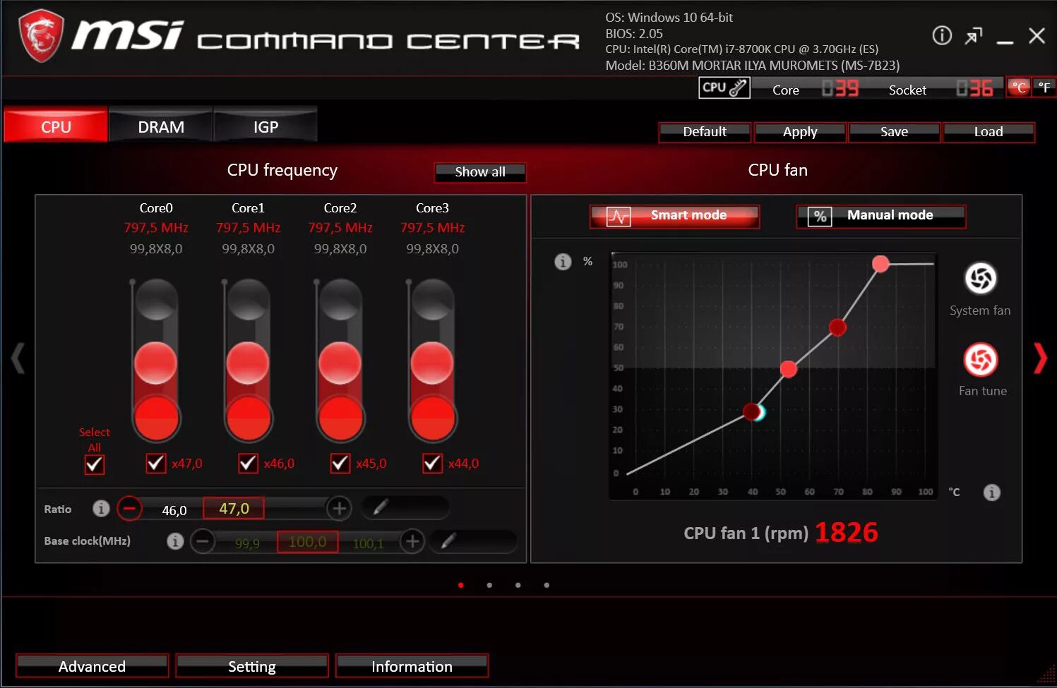This screenshot has height=688, width=1057.
Task: Select the first page indicator dot
Action: 461,585
